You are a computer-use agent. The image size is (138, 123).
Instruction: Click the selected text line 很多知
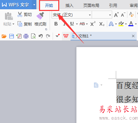click(127, 99)
